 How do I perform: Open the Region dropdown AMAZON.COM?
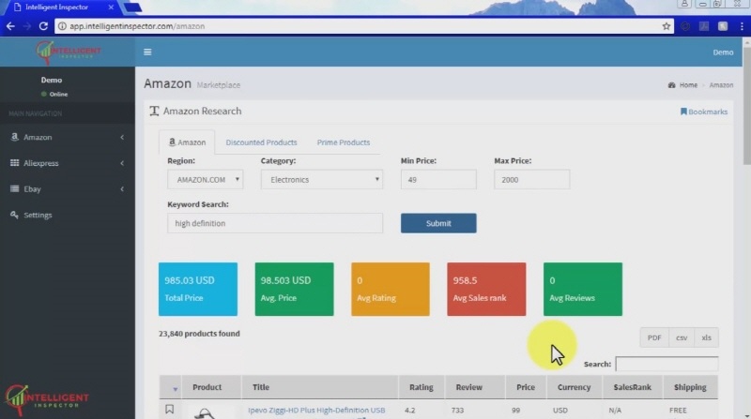tap(205, 179)
